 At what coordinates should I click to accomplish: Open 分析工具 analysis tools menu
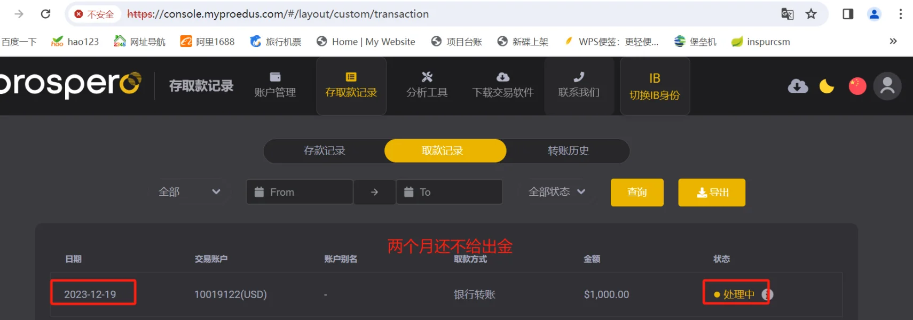point(427,85)
